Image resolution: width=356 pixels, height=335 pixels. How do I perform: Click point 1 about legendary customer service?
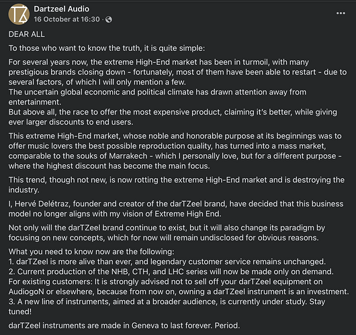[167, 261]
